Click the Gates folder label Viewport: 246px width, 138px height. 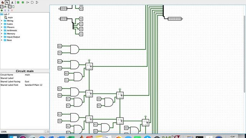[10, 24]
